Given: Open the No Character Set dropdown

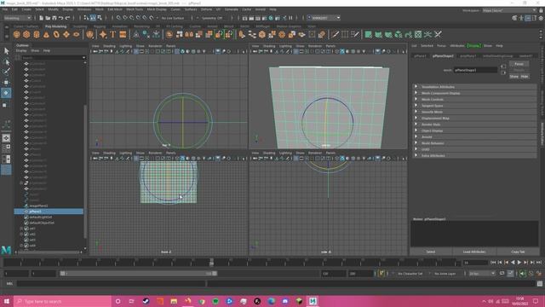Looking at the screenshot, I should pyautogui.click(x=410, y=274).
